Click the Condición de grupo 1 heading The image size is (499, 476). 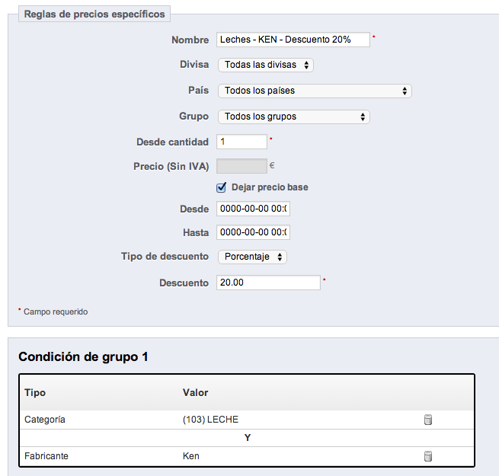[83, 357]
